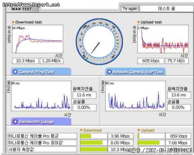Click the arrow icon on Network Game & VoIP Test
The height and width of the screenshot is (155, 194).
109,71
